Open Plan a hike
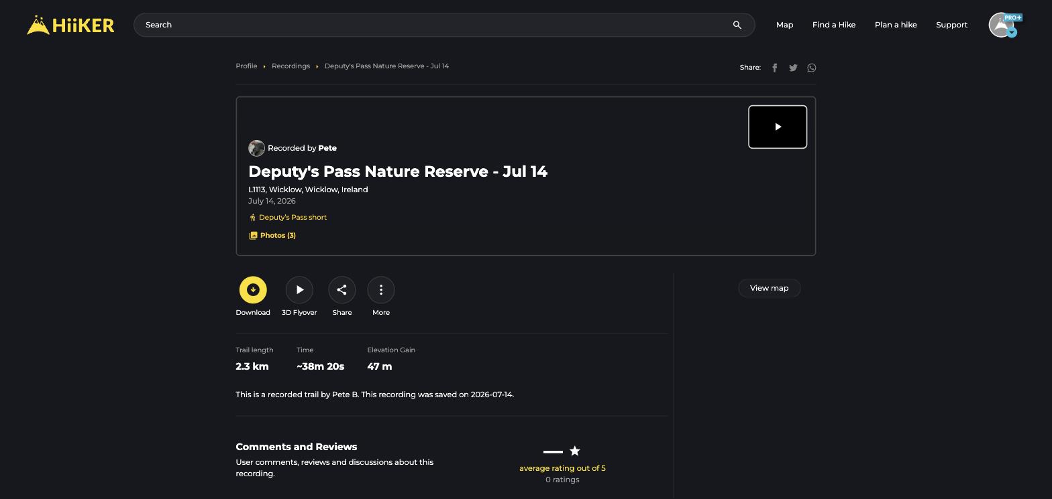1052x499 pixels. click(x=896, y=25)
